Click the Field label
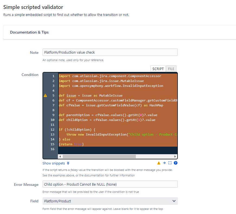This screenshot has width=236, height=214. (34, 201)
